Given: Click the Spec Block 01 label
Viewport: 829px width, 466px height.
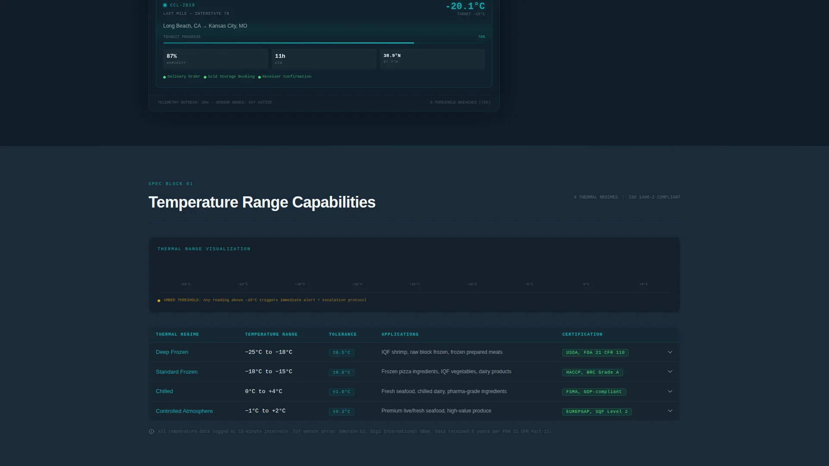Looking at the screenshot, I should [171, 184].
